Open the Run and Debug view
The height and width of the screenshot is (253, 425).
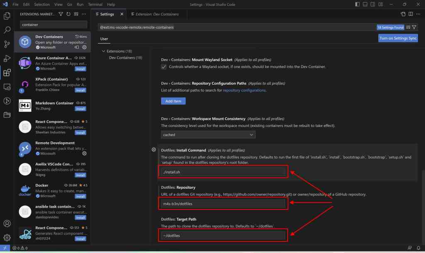click(7, 58)
